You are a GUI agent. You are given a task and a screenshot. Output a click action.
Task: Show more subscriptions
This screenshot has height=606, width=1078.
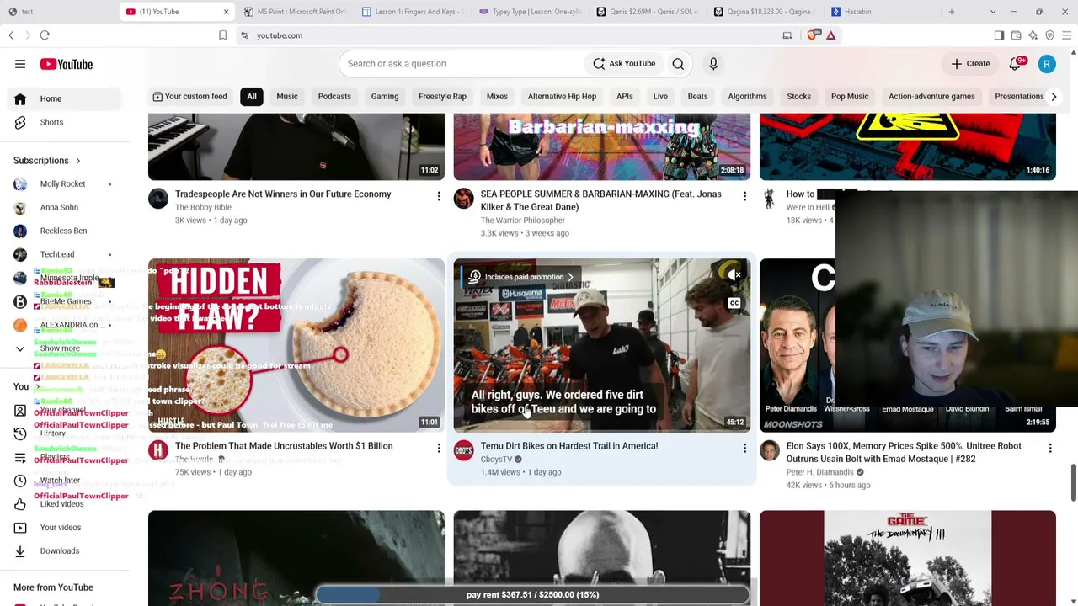[x=60, y=348]
